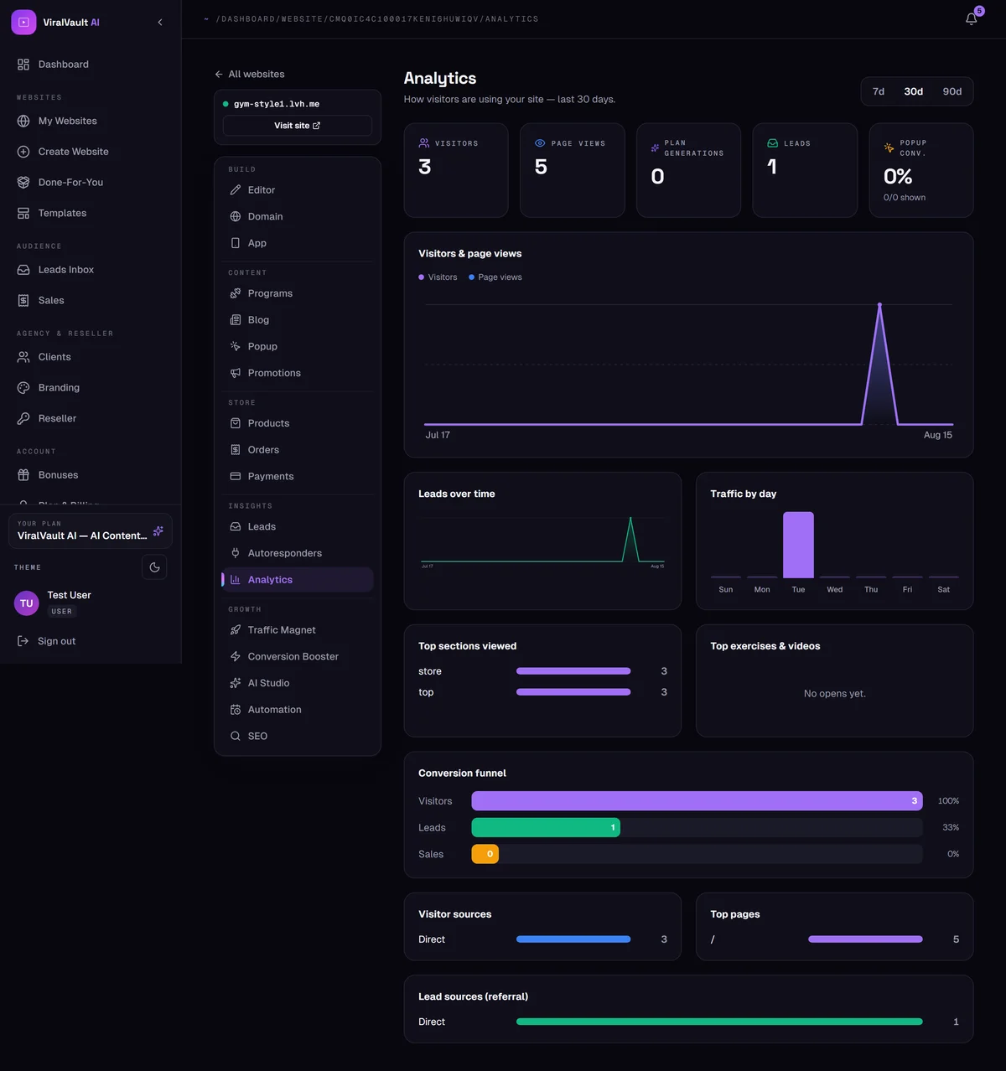Click the ViralVault AI logo icon
1006x1071 pixels.
click(23, 23)
